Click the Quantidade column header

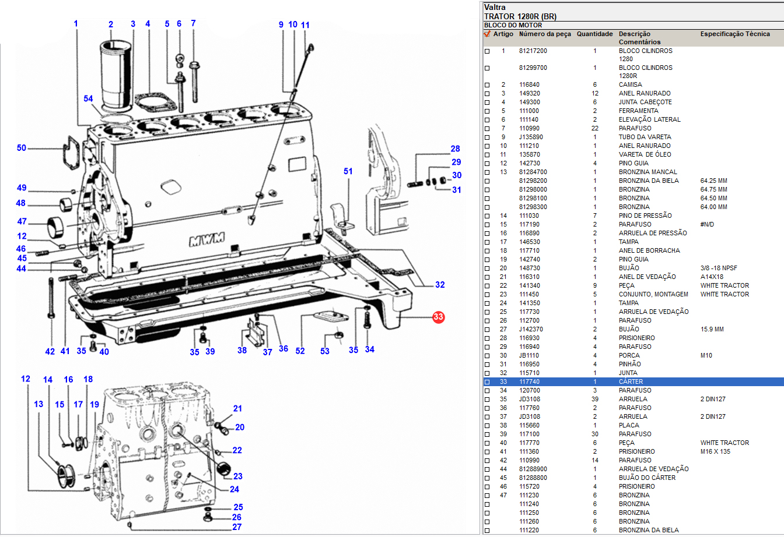(594, 34)
